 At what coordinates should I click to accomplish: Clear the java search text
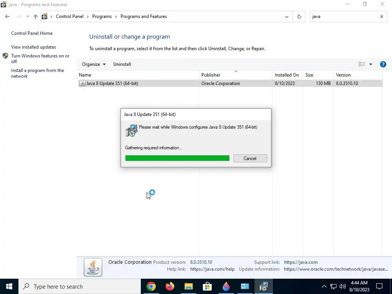pyautogui.click(x=382, y=16)
